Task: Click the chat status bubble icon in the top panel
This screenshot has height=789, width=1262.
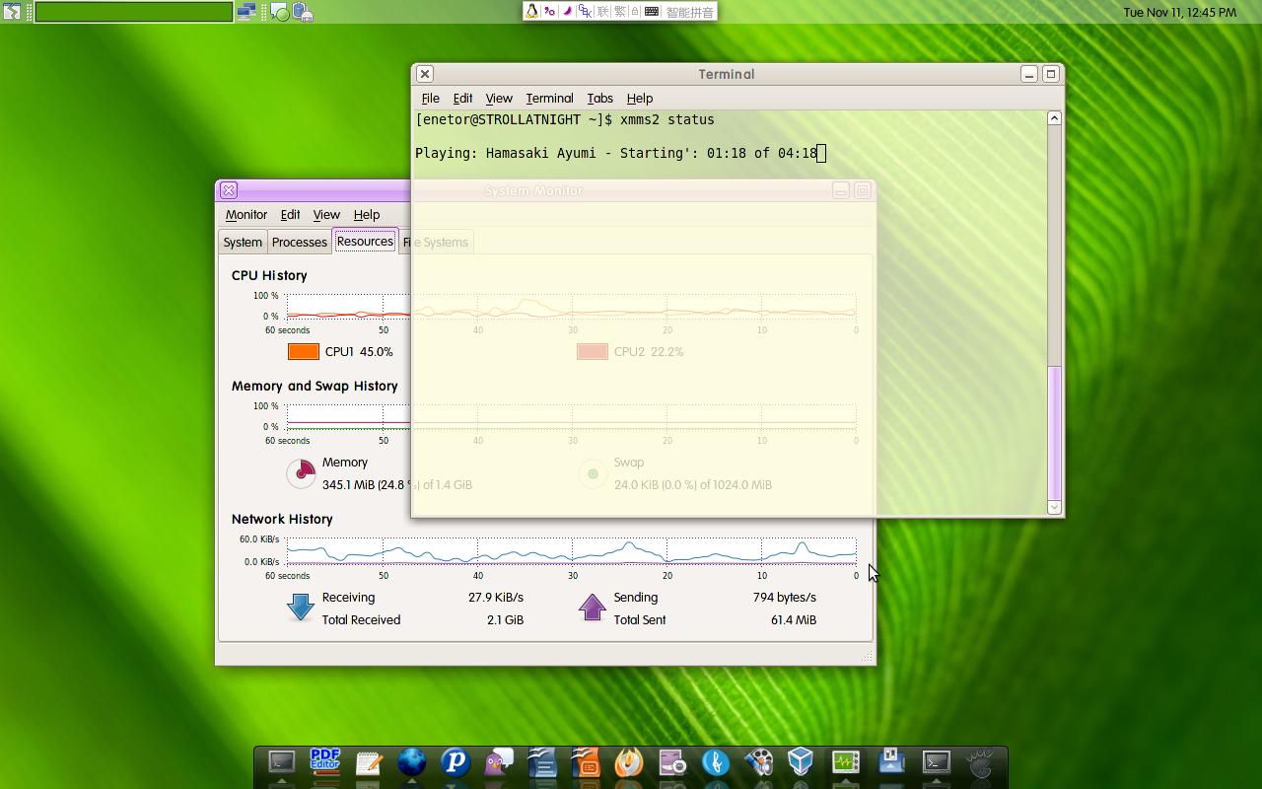Action: click(x=280, y=12)
